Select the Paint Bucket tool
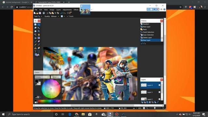 (35, 38)
